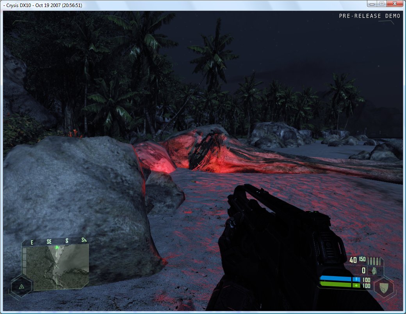Viewport: 406px width, 314px height.
Task: Click the 'S' compass heading
Action: (x=67, y=241)
